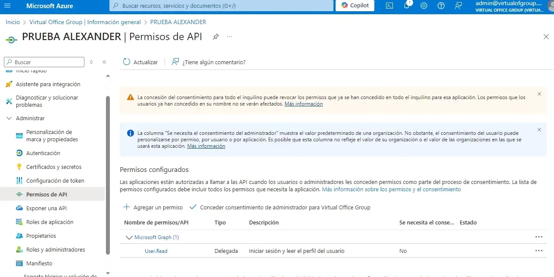Click Agregar un permiso
Screen dimensions: 554x277
(153, 207)
